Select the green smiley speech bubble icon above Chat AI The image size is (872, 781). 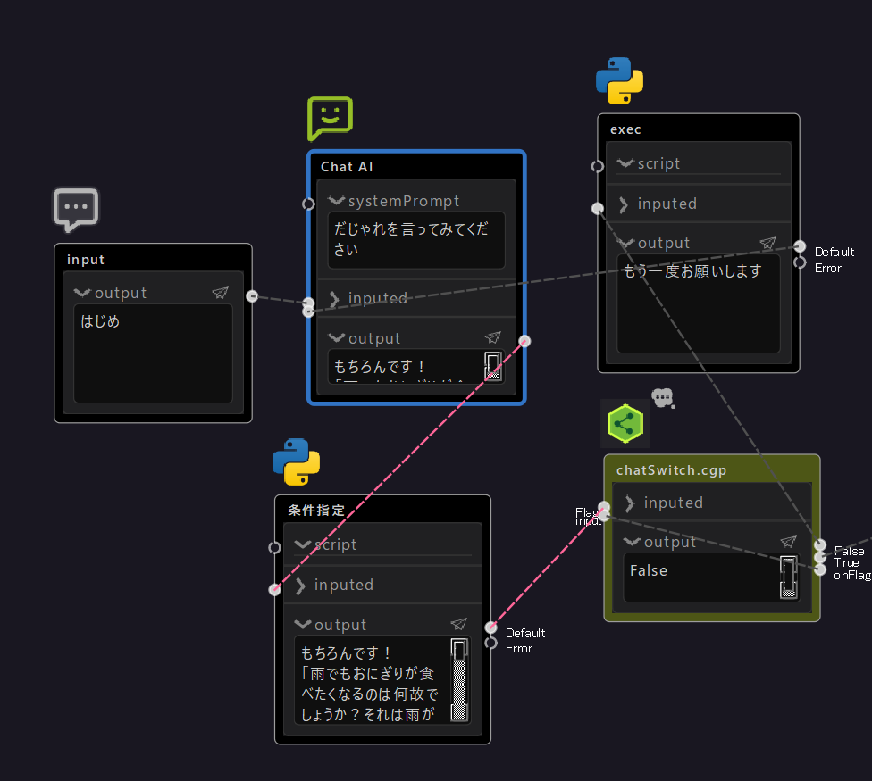[x=330, y=119]
